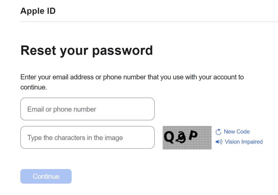Viewport: 278px width, 195px height.
Task: Click the Reset your password heading
Action: [87, 50]
